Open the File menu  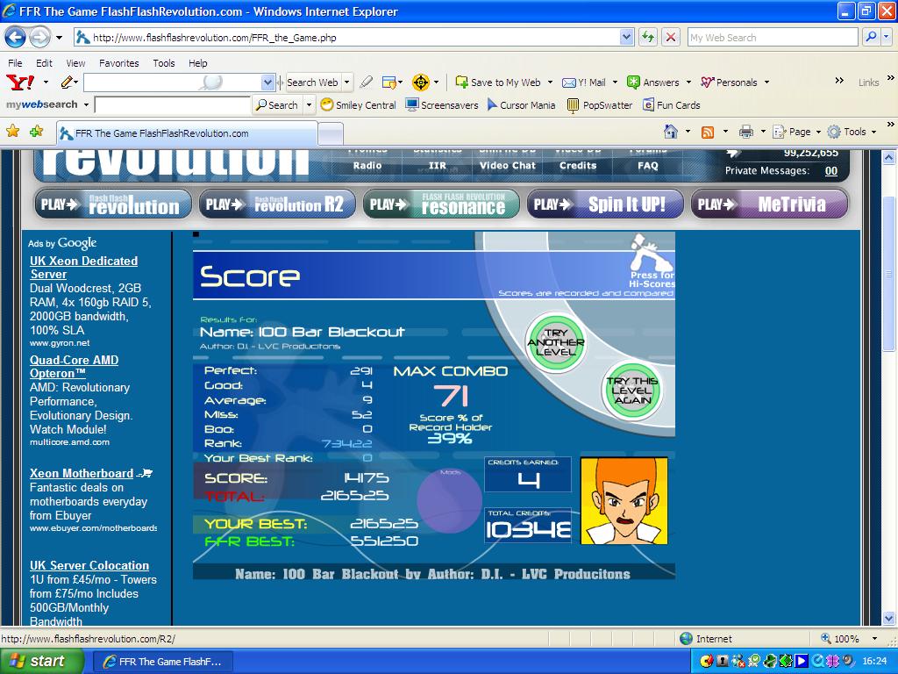click(x=16, y=63)
